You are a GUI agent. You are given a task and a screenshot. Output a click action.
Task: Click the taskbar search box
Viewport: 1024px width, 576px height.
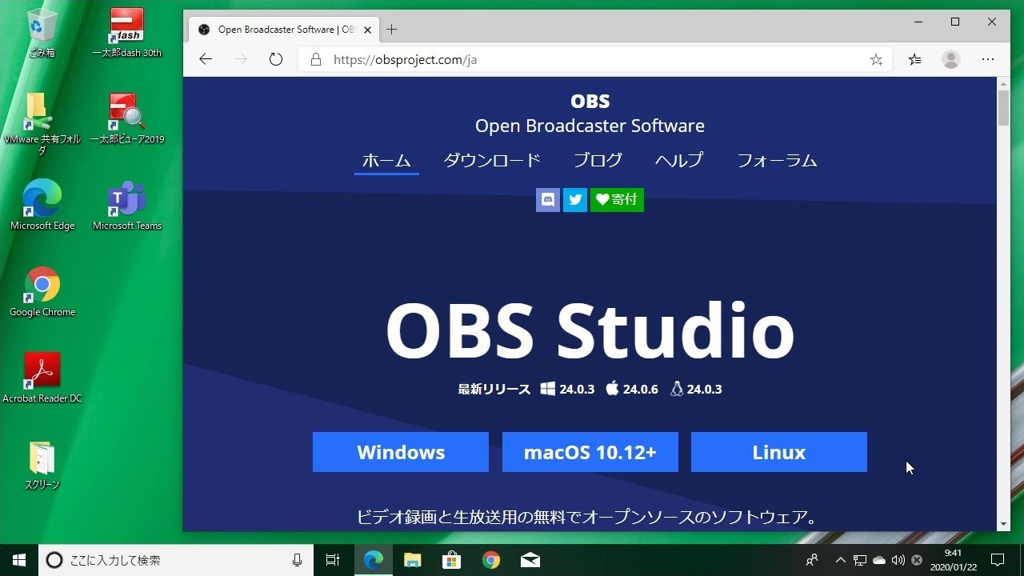[x=176, y=560]
